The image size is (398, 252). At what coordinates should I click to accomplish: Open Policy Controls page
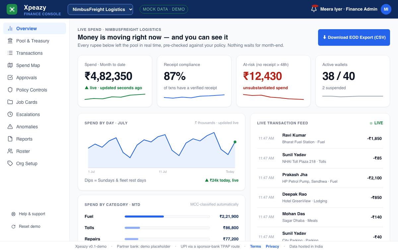point(34,90)
